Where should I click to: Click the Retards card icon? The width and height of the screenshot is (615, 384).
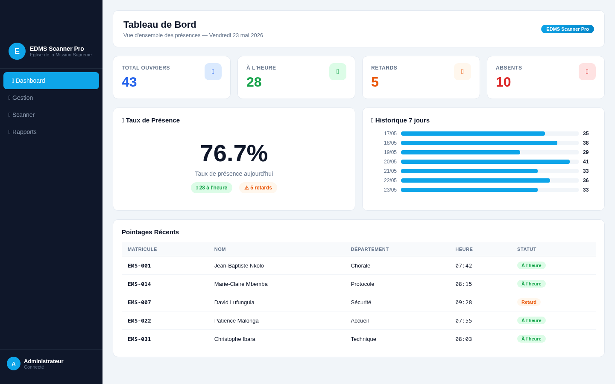point(463,72)
